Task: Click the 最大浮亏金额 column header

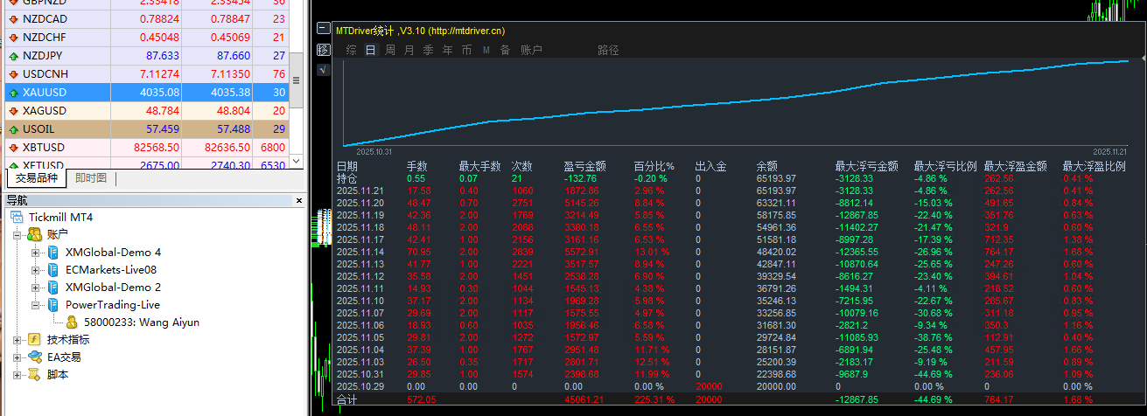Action: (867, 166)
